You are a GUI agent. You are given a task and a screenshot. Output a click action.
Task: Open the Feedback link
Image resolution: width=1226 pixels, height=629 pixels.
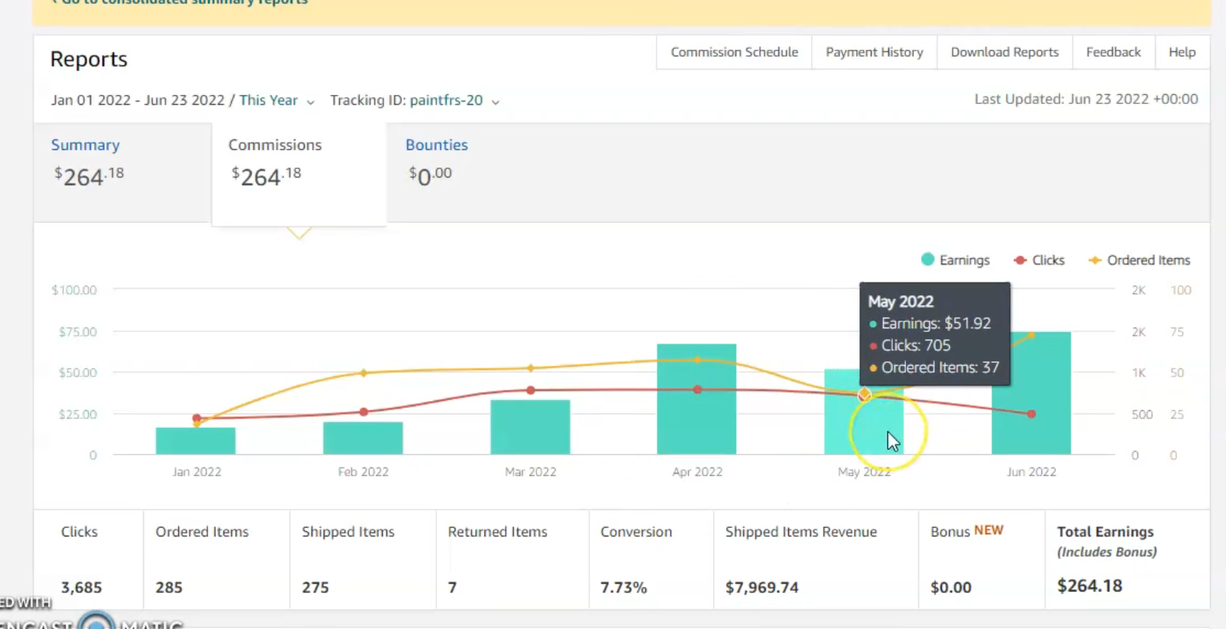coord(1114,52)
